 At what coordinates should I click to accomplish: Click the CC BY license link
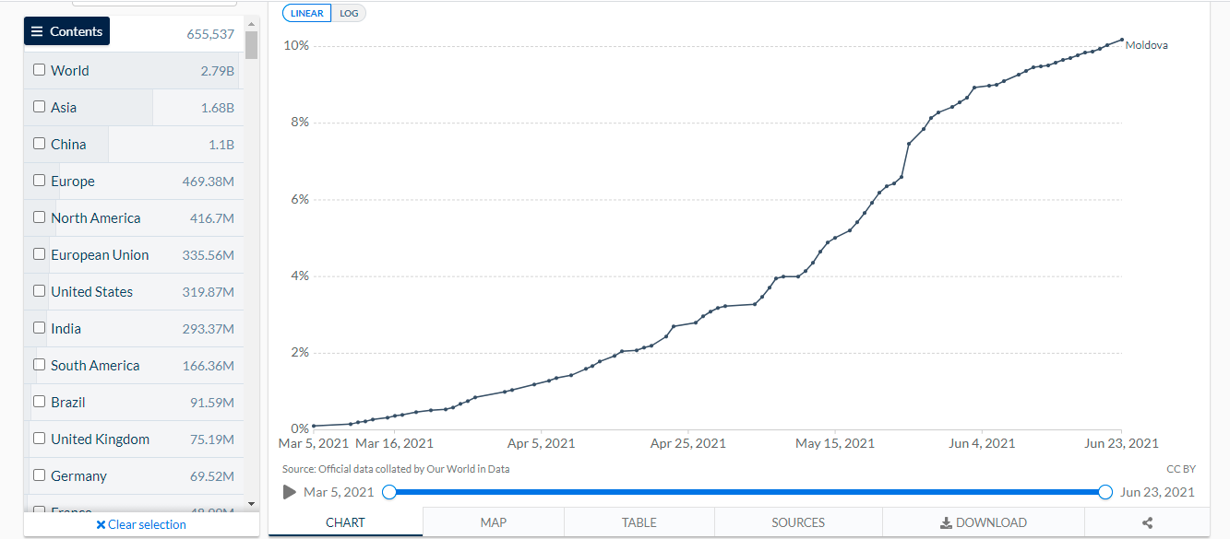[1180, 469]
